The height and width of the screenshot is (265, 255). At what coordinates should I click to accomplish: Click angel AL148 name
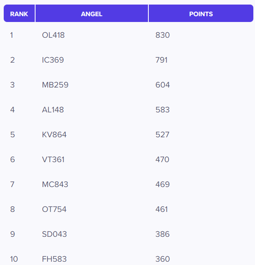point(53,110)
